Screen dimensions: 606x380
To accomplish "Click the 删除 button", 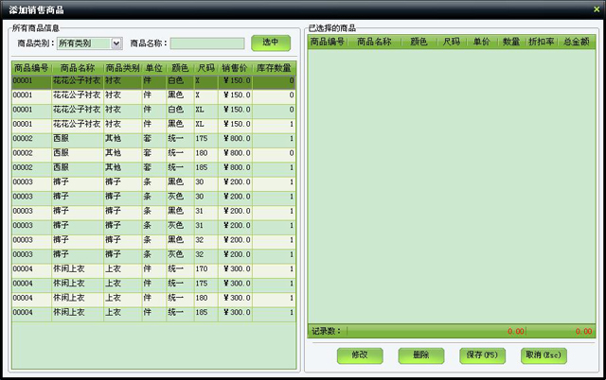I will [420, 355].
